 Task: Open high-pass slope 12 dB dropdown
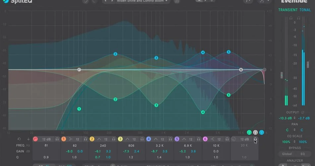[x=46, y=139]
